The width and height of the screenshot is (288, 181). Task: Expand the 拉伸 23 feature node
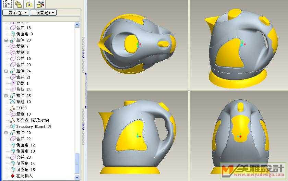coord(6,40)
